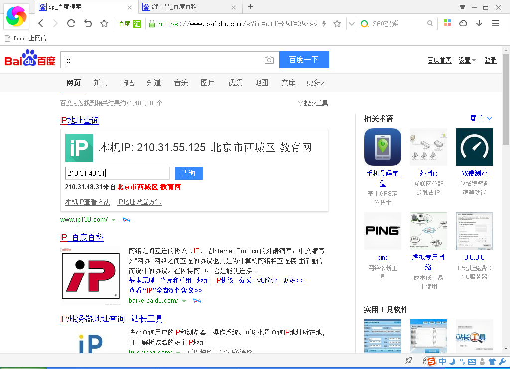Click the cloud sync icon in toolbar
Image resolution: width=510 pixels, height=369 pixels.
click(463, 23)
